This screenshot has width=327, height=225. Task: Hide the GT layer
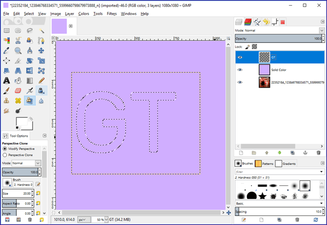pos(240,57)
